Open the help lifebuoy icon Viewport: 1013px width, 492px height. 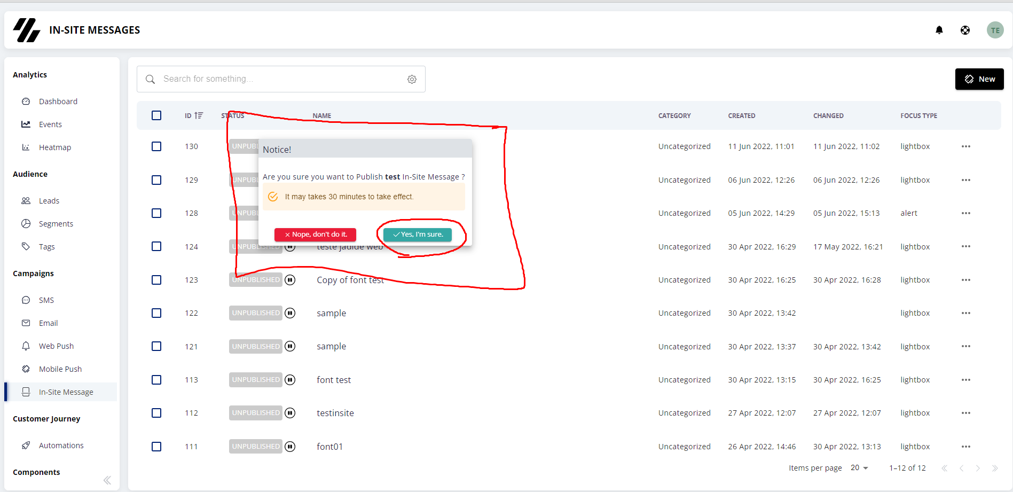965,30
